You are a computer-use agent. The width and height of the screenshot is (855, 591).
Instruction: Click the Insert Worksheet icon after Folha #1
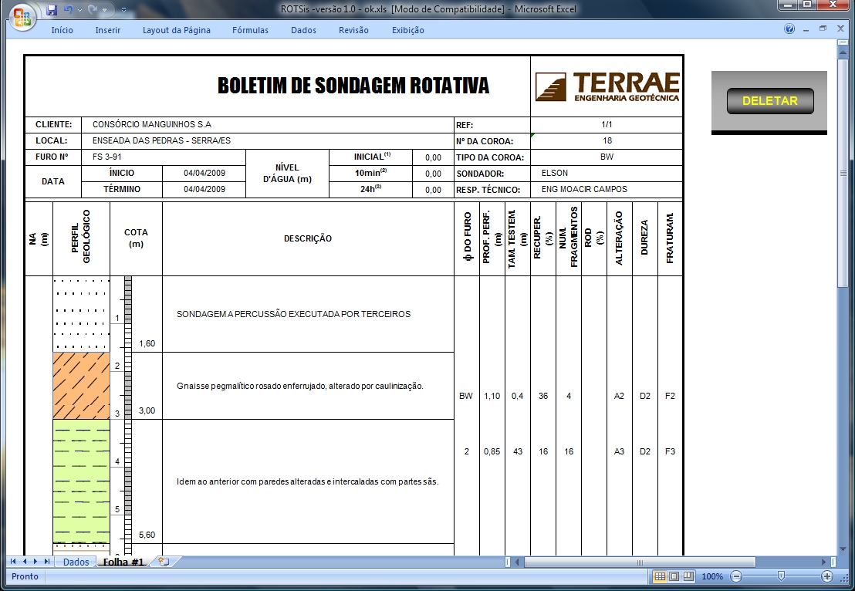point(164,562)
